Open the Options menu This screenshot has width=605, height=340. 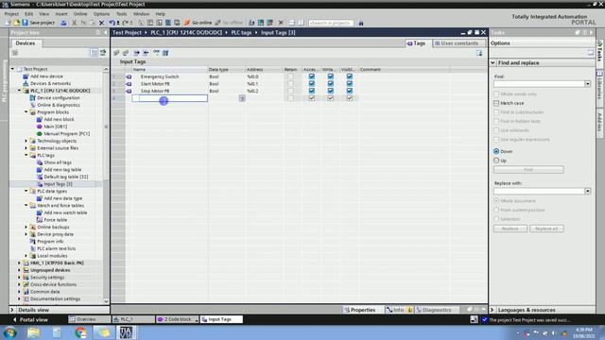[x=101, y=14]
